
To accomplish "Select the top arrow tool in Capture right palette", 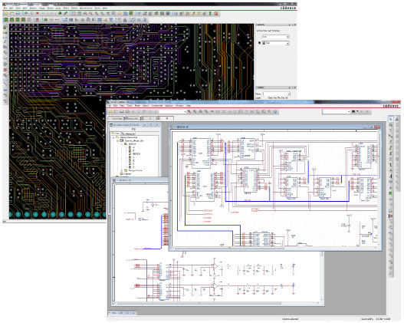I will tap(391, 119).
